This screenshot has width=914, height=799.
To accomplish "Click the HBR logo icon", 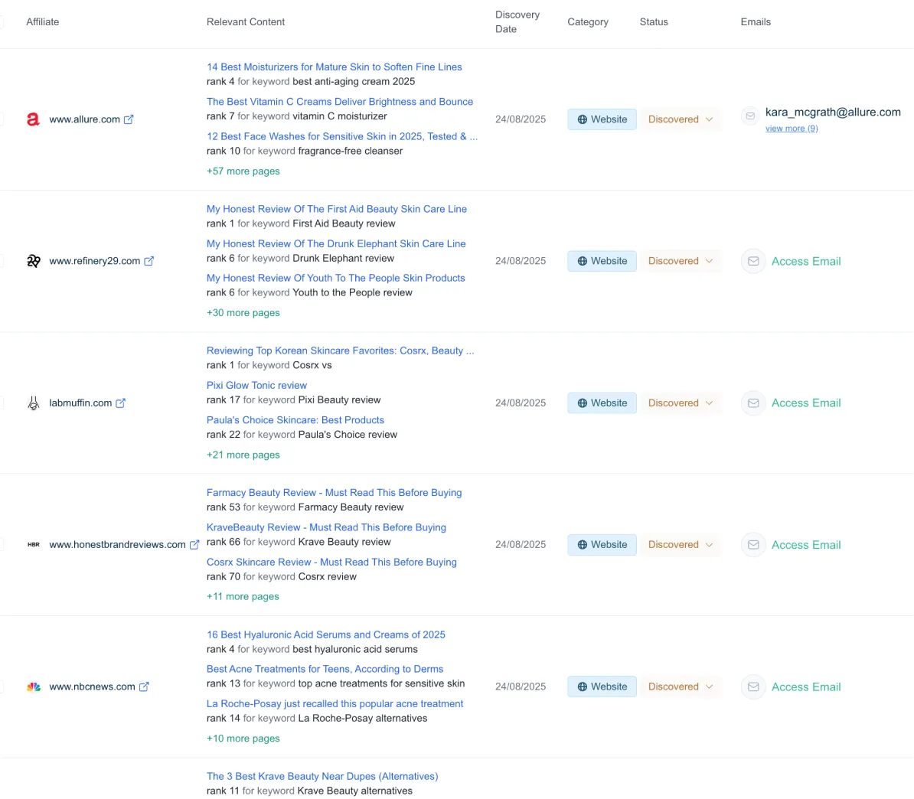I will (33, 544).
